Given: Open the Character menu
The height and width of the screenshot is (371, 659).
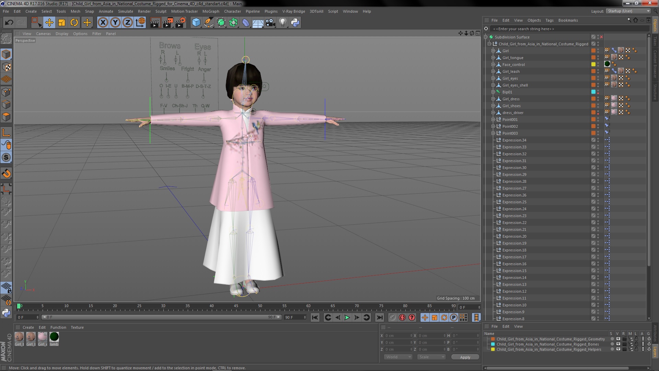Looking at the screenshot, I should (232, 11).
